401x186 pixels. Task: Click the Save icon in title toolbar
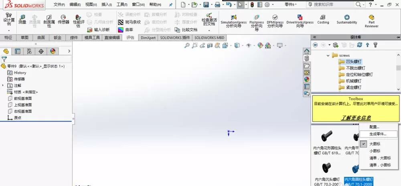click(206, 4)
